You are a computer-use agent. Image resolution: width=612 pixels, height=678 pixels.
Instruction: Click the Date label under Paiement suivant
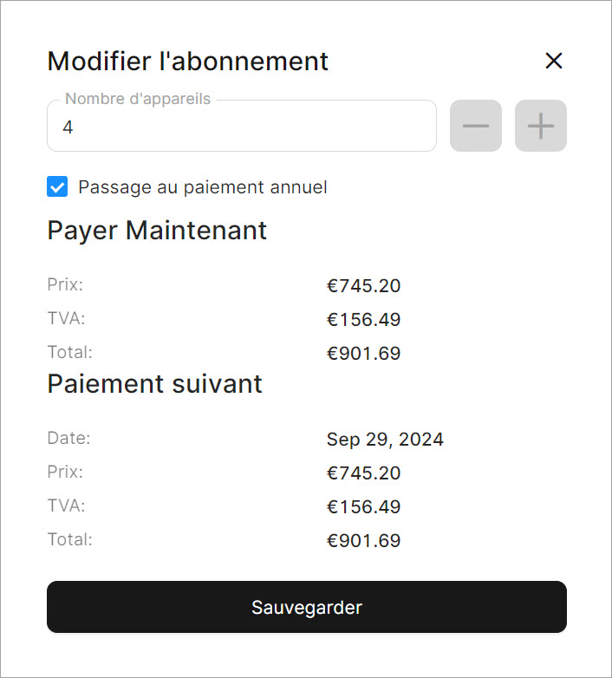pyautogui.click(x=68, y=438)
